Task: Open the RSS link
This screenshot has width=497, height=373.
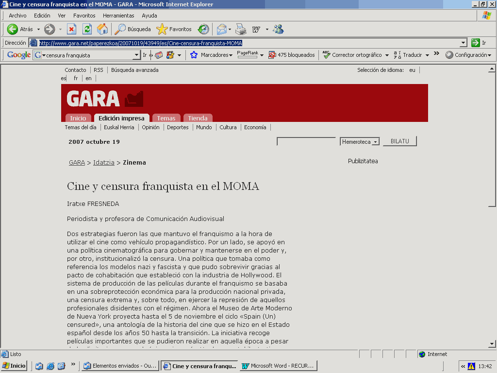Action: click(98, 70)
